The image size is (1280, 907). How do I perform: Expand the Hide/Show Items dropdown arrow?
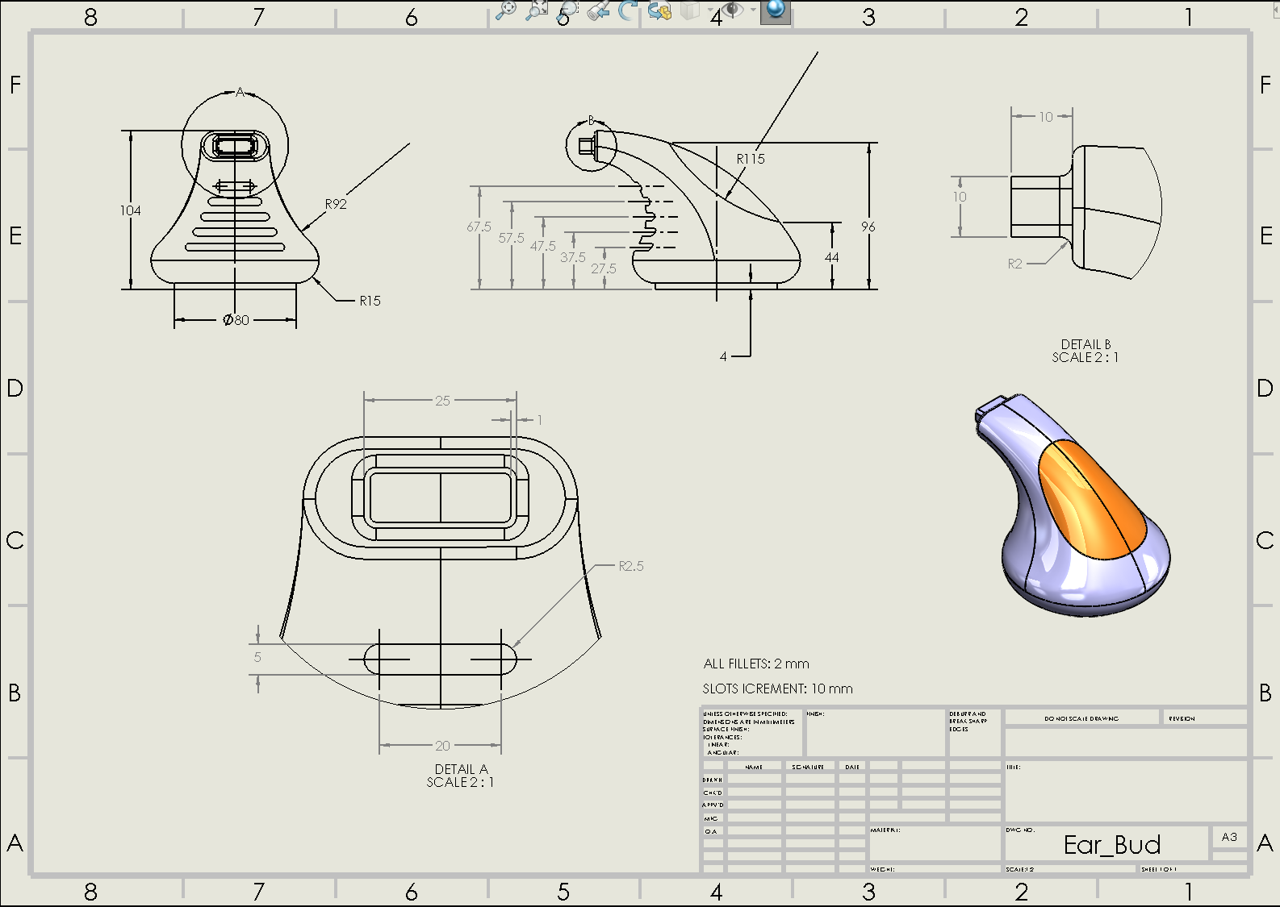click(753, 10)
